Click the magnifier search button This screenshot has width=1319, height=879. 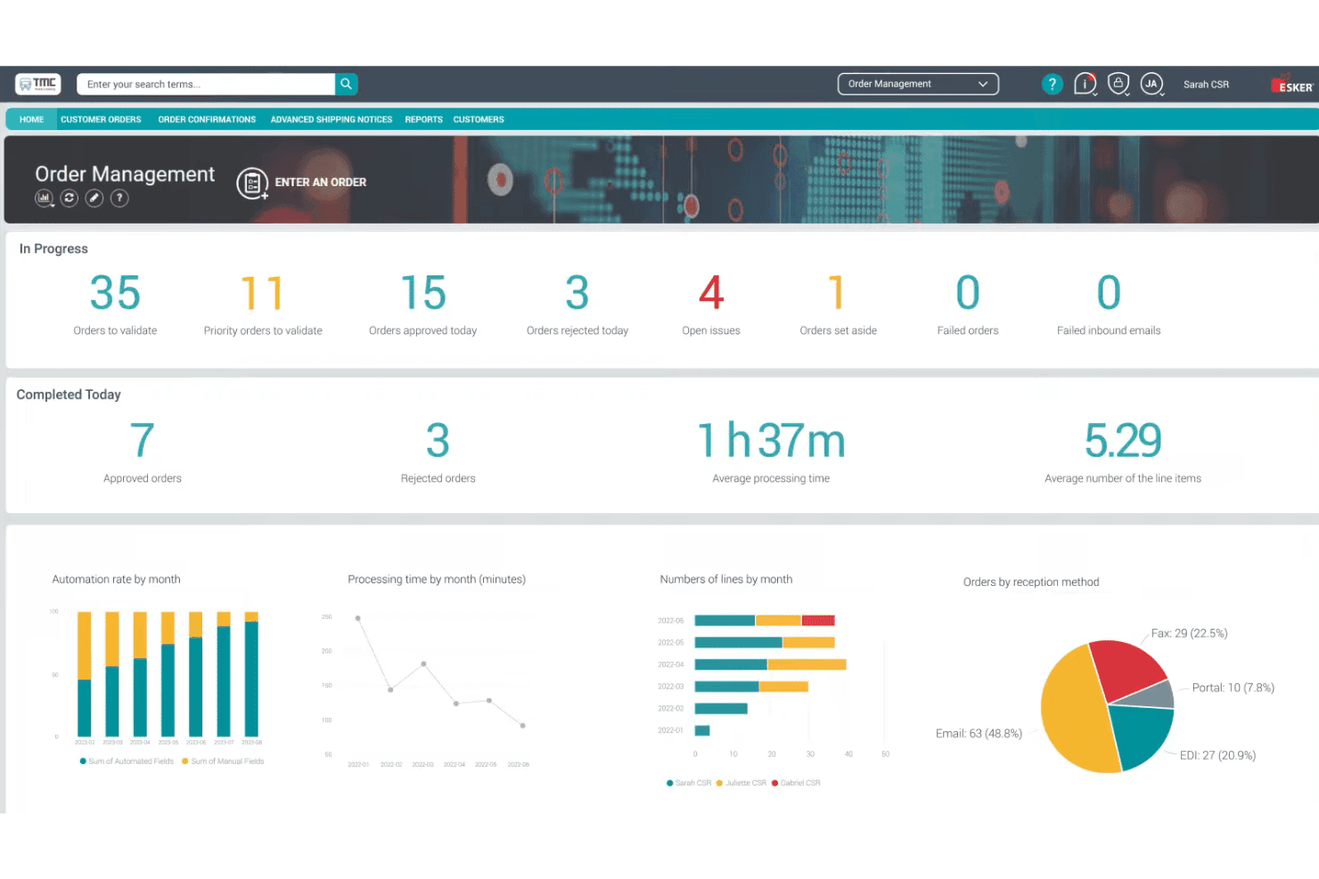[x=346, y=84]
